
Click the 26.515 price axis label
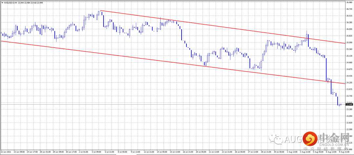coord(349,16)
